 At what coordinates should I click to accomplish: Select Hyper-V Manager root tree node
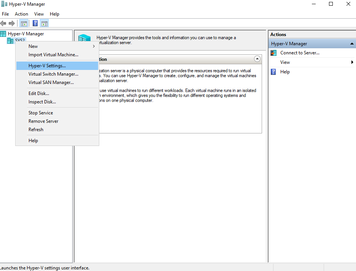(26, 34)
